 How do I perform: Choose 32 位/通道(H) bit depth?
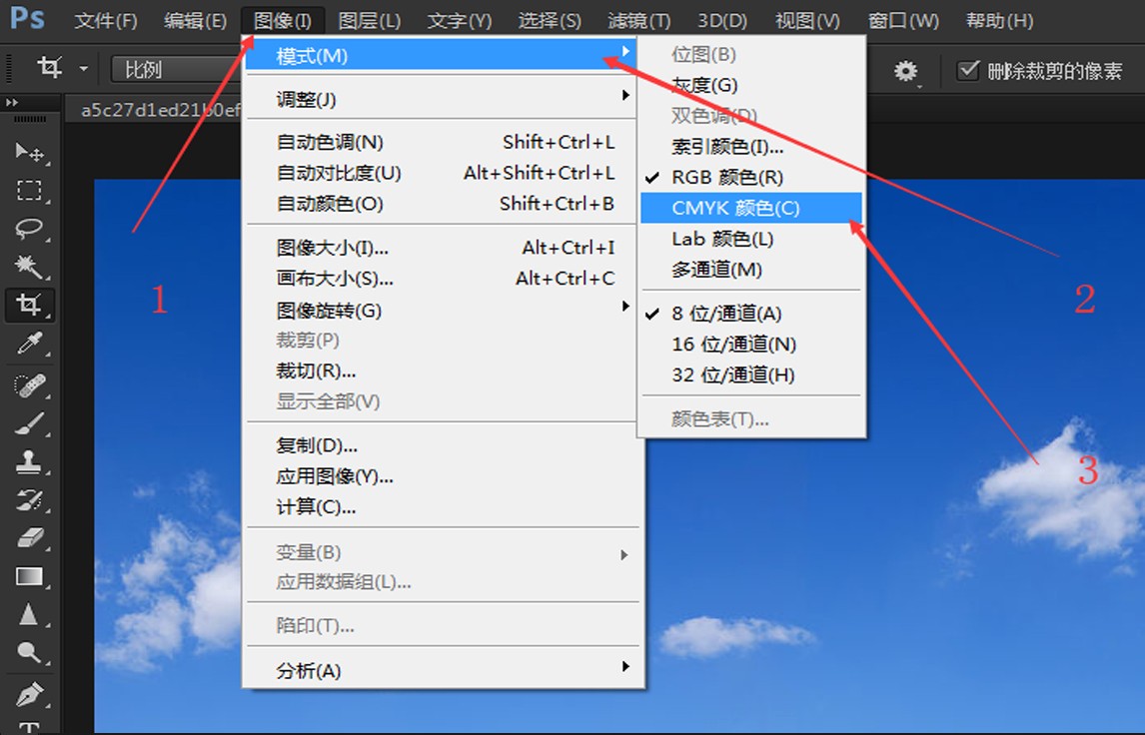tap(751, 375)
